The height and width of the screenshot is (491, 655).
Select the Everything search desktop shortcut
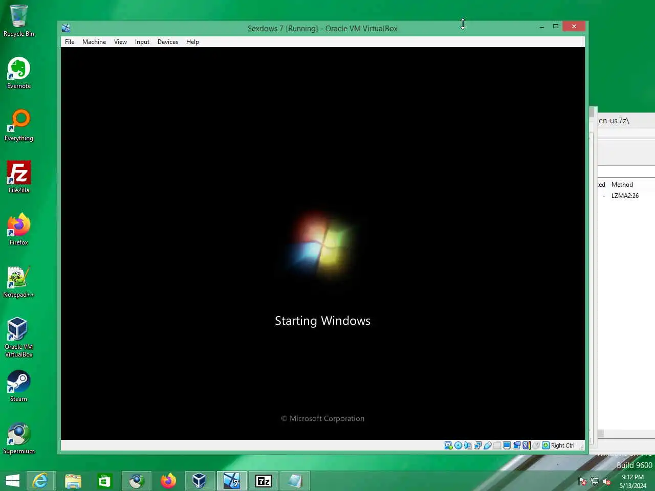point(19,125)
